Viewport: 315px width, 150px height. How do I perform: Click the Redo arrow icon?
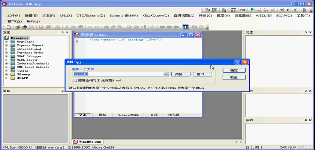pyautogui.click(x=97, y=27)
